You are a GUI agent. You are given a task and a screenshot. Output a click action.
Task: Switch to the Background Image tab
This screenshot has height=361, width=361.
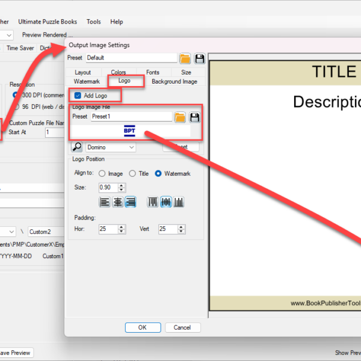(174, 81)
